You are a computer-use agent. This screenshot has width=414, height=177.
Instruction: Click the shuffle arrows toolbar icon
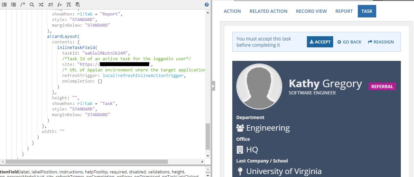[x=41, y=5]
